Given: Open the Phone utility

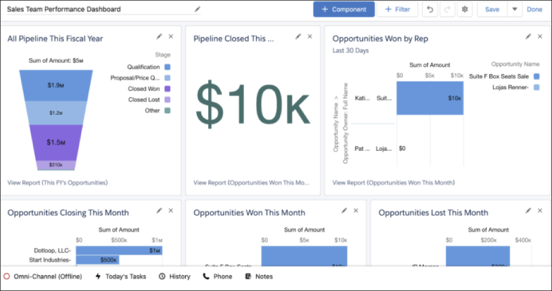Looking at the screenshot, I should [x=218, y=277].
